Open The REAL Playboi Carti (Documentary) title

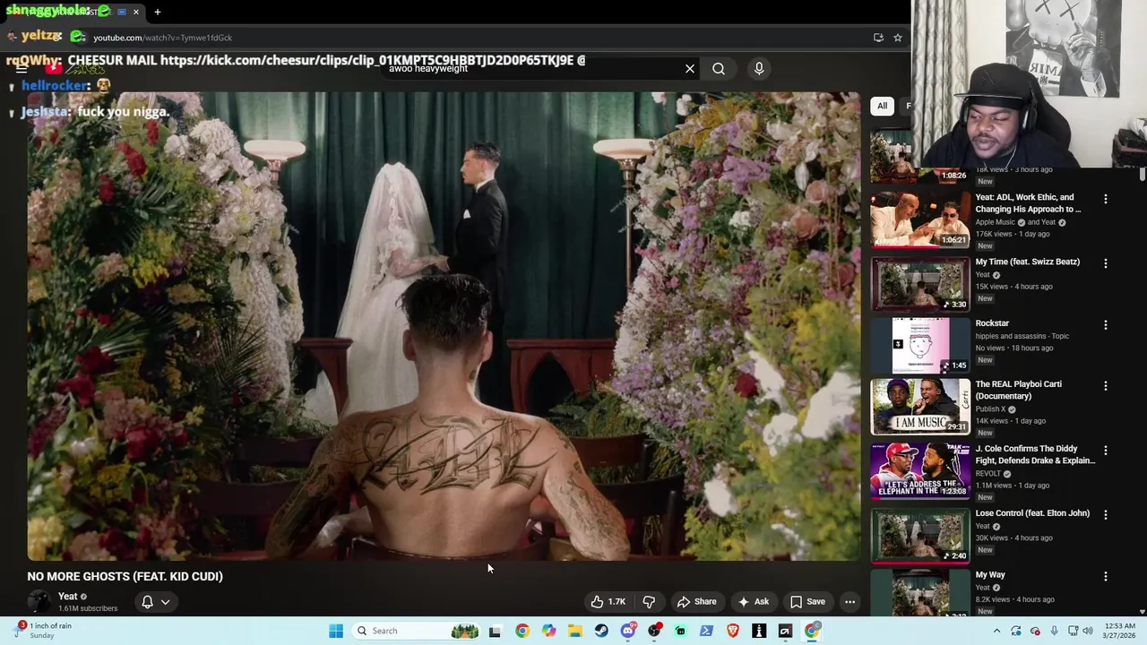pos(1018,390)
